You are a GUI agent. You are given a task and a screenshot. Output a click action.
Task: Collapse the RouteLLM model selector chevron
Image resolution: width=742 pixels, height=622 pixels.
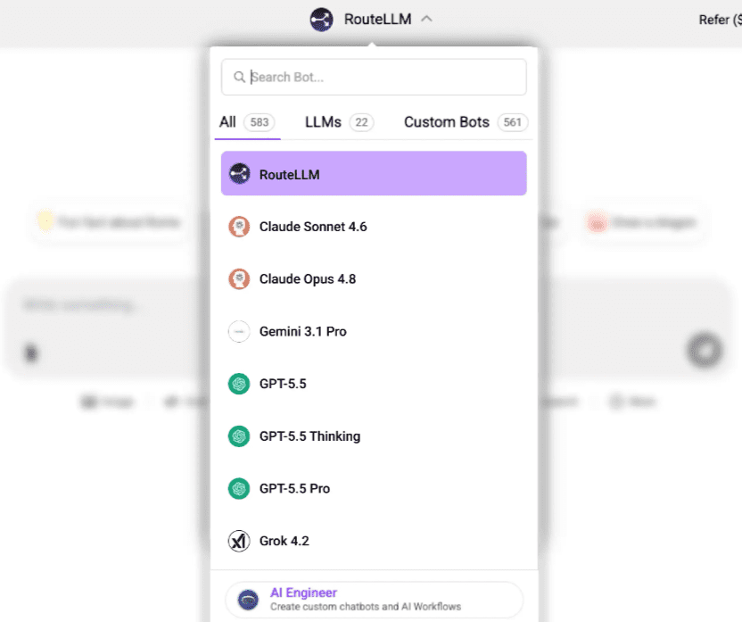(426, 19)
